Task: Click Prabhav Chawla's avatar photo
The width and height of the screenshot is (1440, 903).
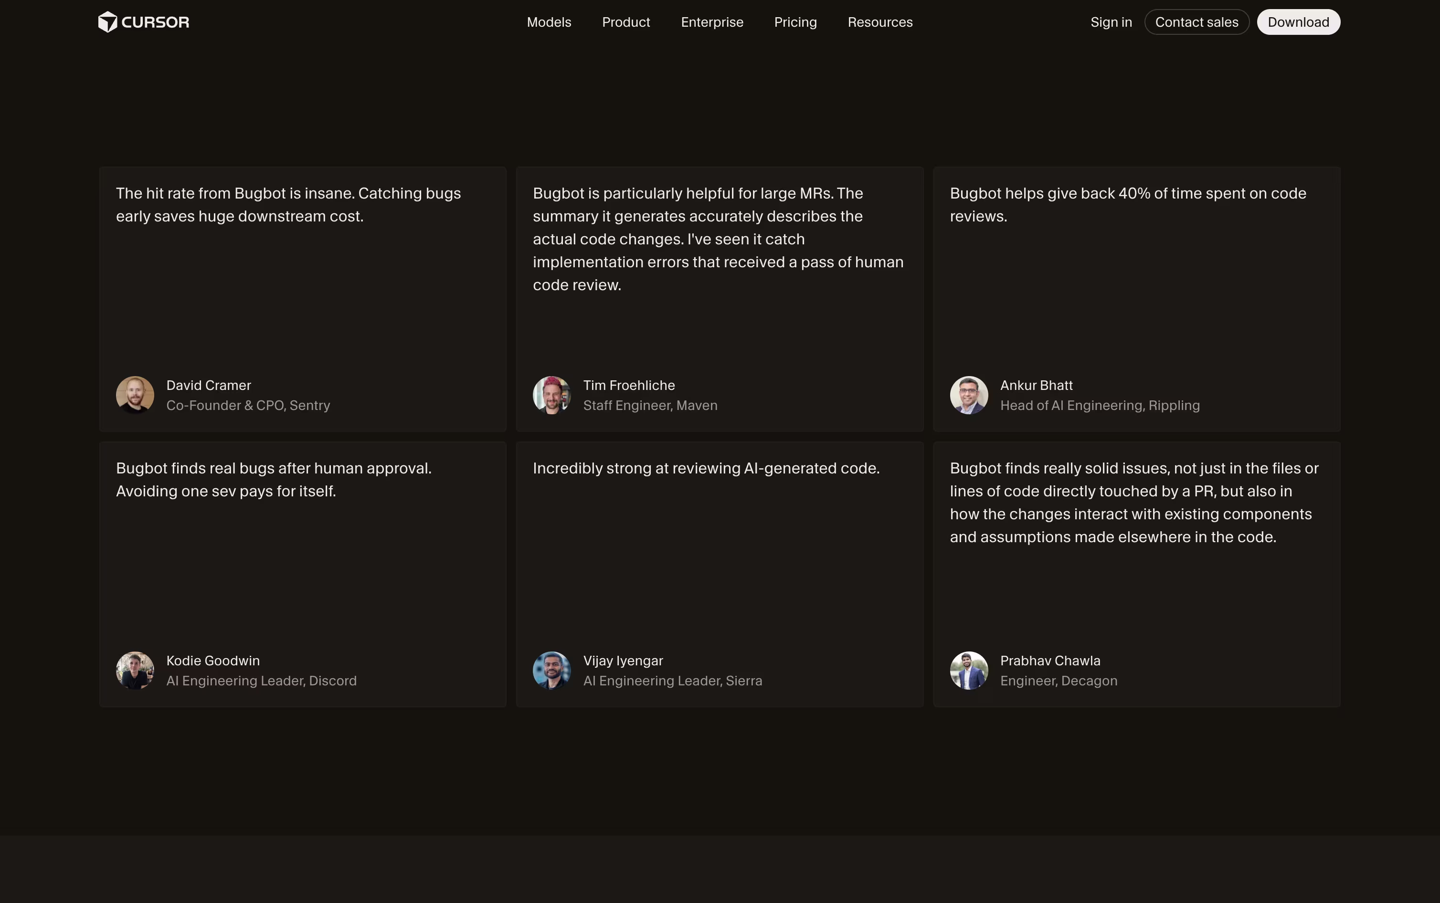Action: click(969, 670)
